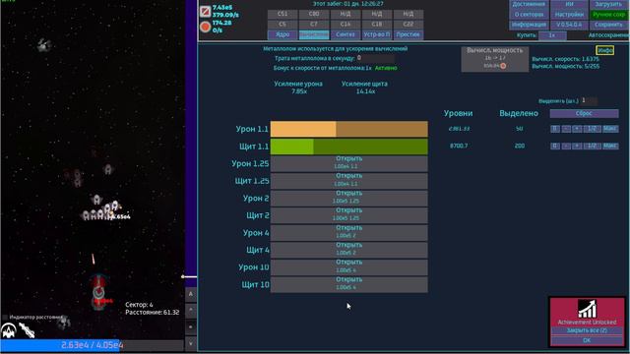Click the Выделить (шт.) input field

point(589,100)
